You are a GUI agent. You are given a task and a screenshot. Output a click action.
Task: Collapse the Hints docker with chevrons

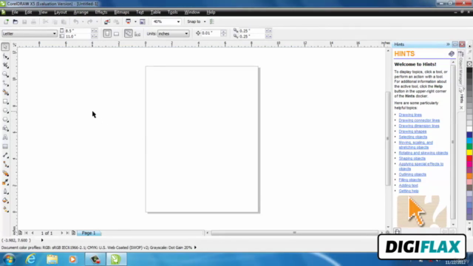coord(448,44)
